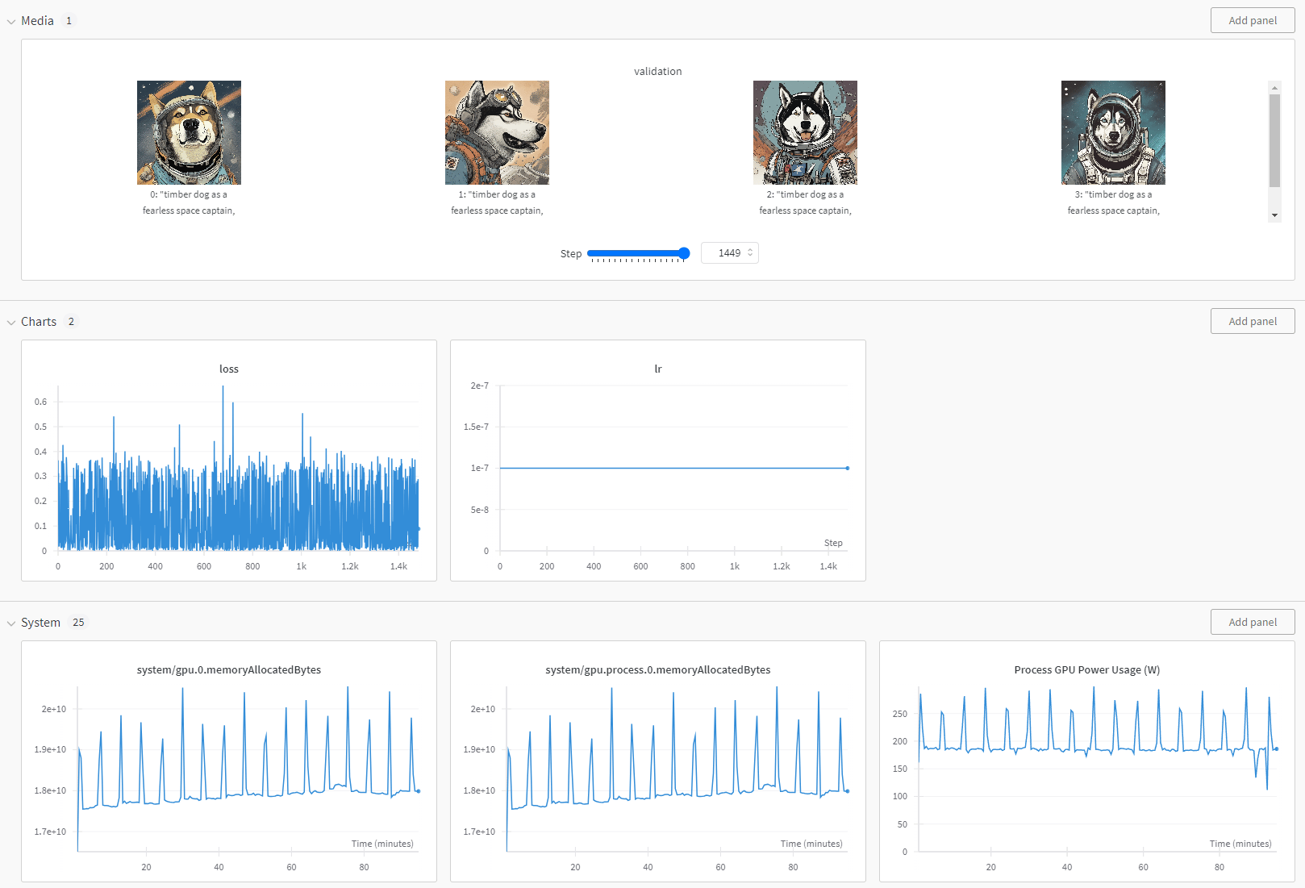Click Add panel in Media section

coord(1253,21)
